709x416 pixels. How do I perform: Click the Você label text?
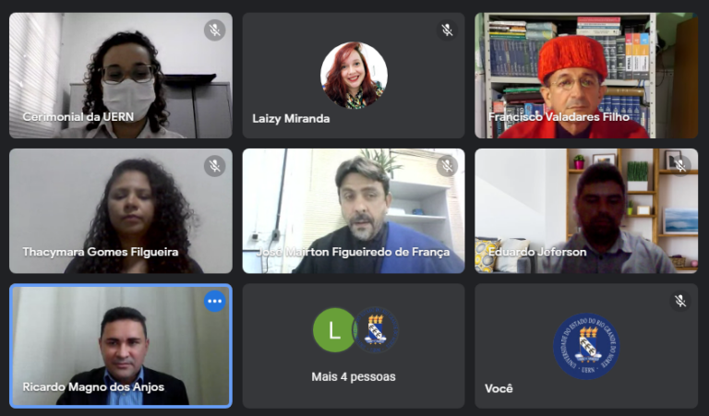tap(499, 388)
